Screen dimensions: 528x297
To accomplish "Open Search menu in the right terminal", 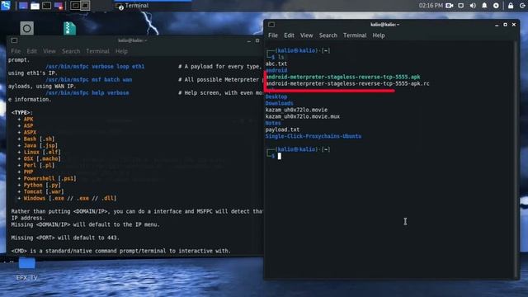I will [x=328, y=35].
